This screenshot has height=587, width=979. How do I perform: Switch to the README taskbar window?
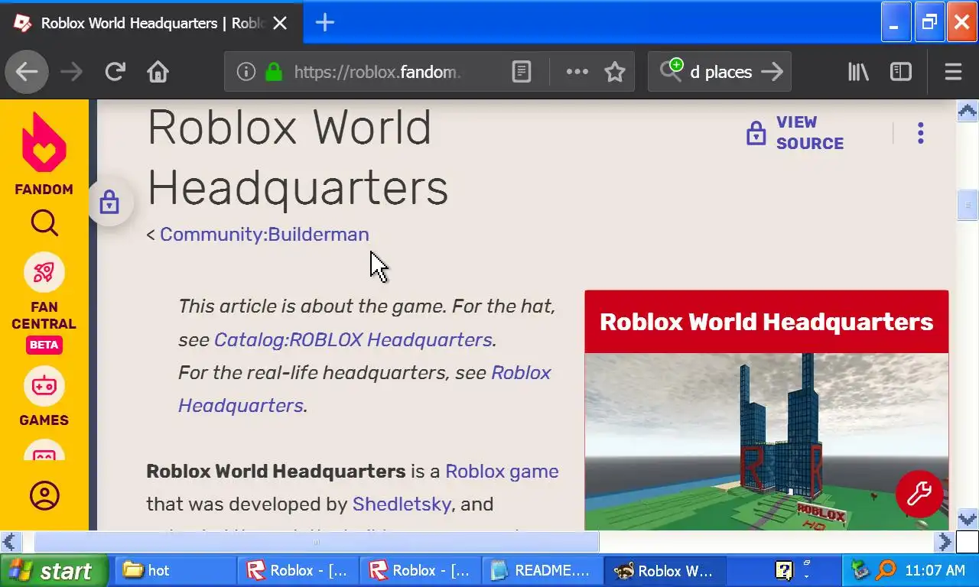click(542, 570)
